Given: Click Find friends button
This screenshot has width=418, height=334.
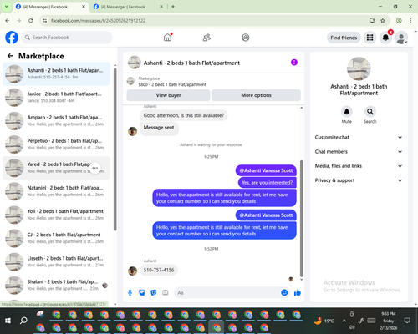Looking at the screenshot, I should (x=344, y=38).
